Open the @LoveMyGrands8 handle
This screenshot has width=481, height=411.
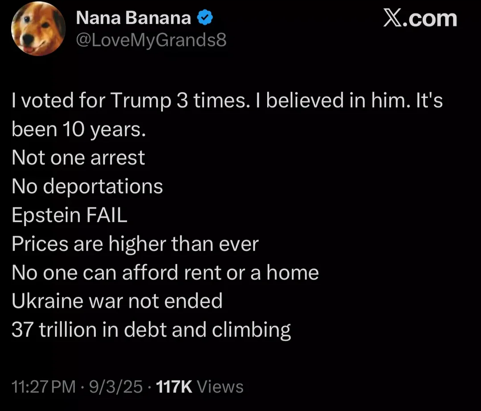151,40
